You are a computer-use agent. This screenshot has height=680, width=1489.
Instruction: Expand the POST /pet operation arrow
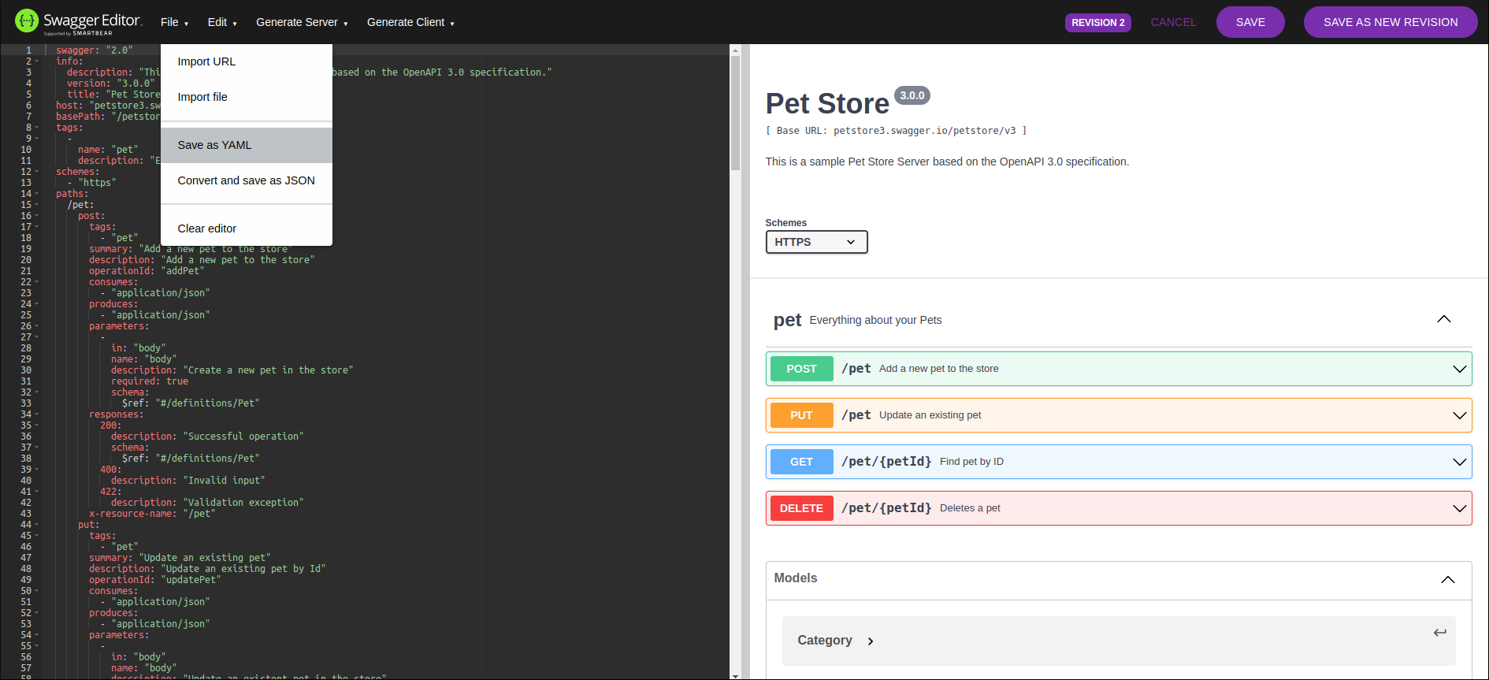[1459, 369]
